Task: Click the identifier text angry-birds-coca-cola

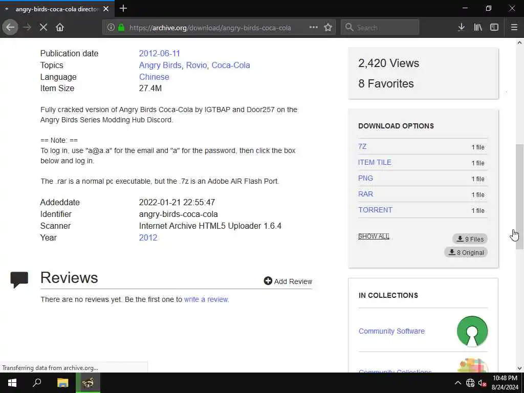Action: pyautogui.click(x=179, y=214)
